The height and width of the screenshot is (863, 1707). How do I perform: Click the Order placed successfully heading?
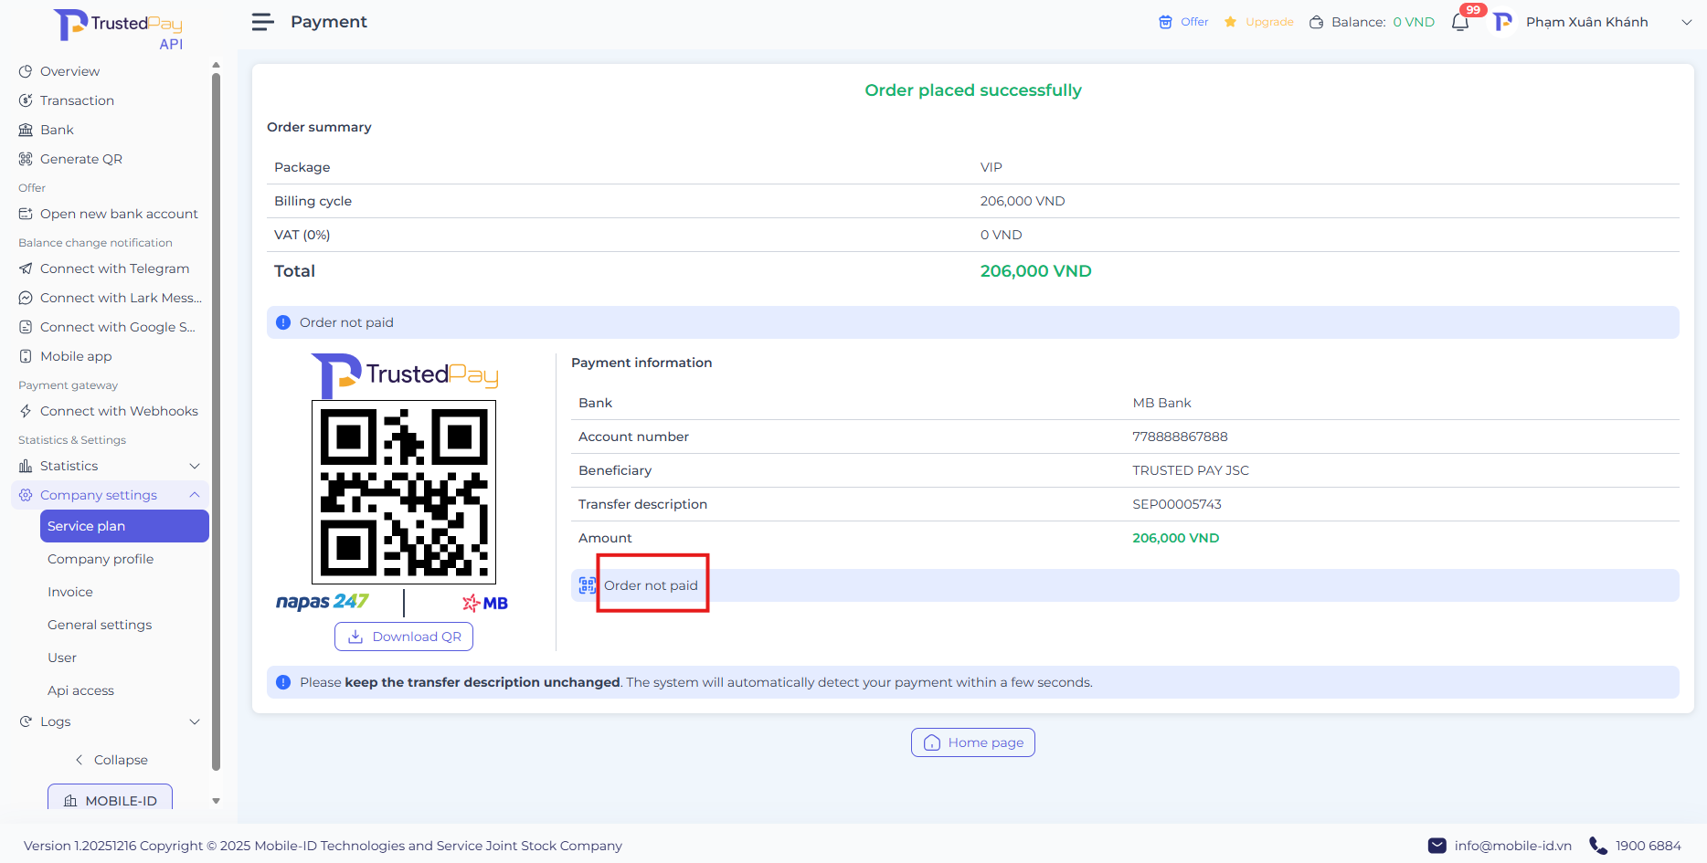[973, 90]
